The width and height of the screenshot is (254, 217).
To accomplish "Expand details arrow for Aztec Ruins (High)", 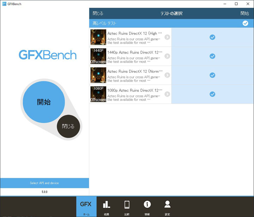I will 167,37.
